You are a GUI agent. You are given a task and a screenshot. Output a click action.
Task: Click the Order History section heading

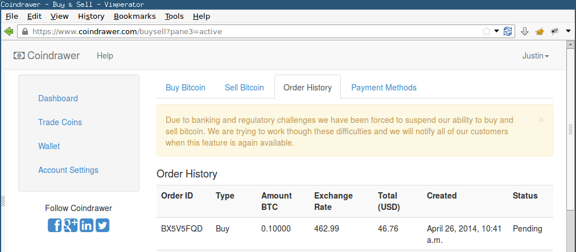(187, 173)
